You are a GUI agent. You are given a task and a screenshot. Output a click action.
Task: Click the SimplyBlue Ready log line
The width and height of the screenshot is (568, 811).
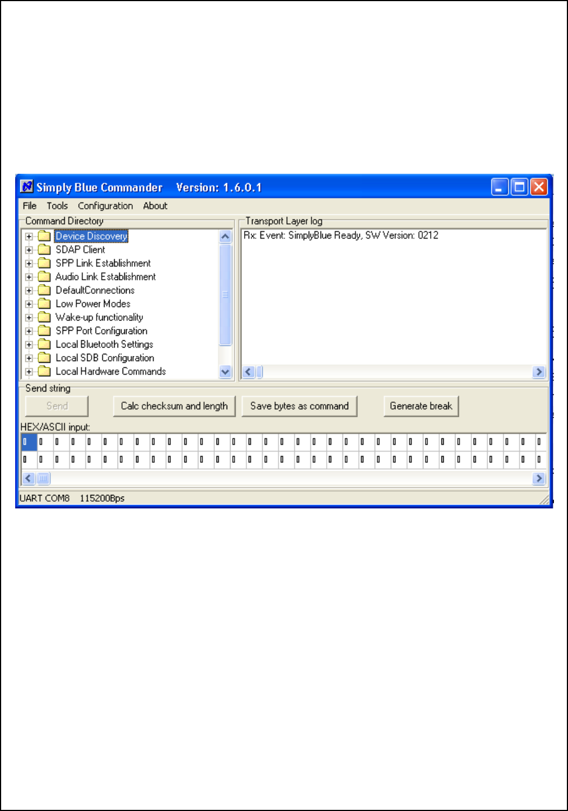click(x=341, y=235)
